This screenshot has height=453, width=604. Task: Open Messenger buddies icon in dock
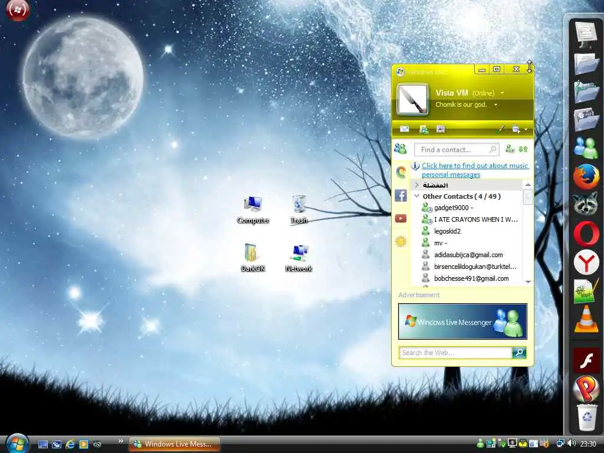click(x=586, y=148)
